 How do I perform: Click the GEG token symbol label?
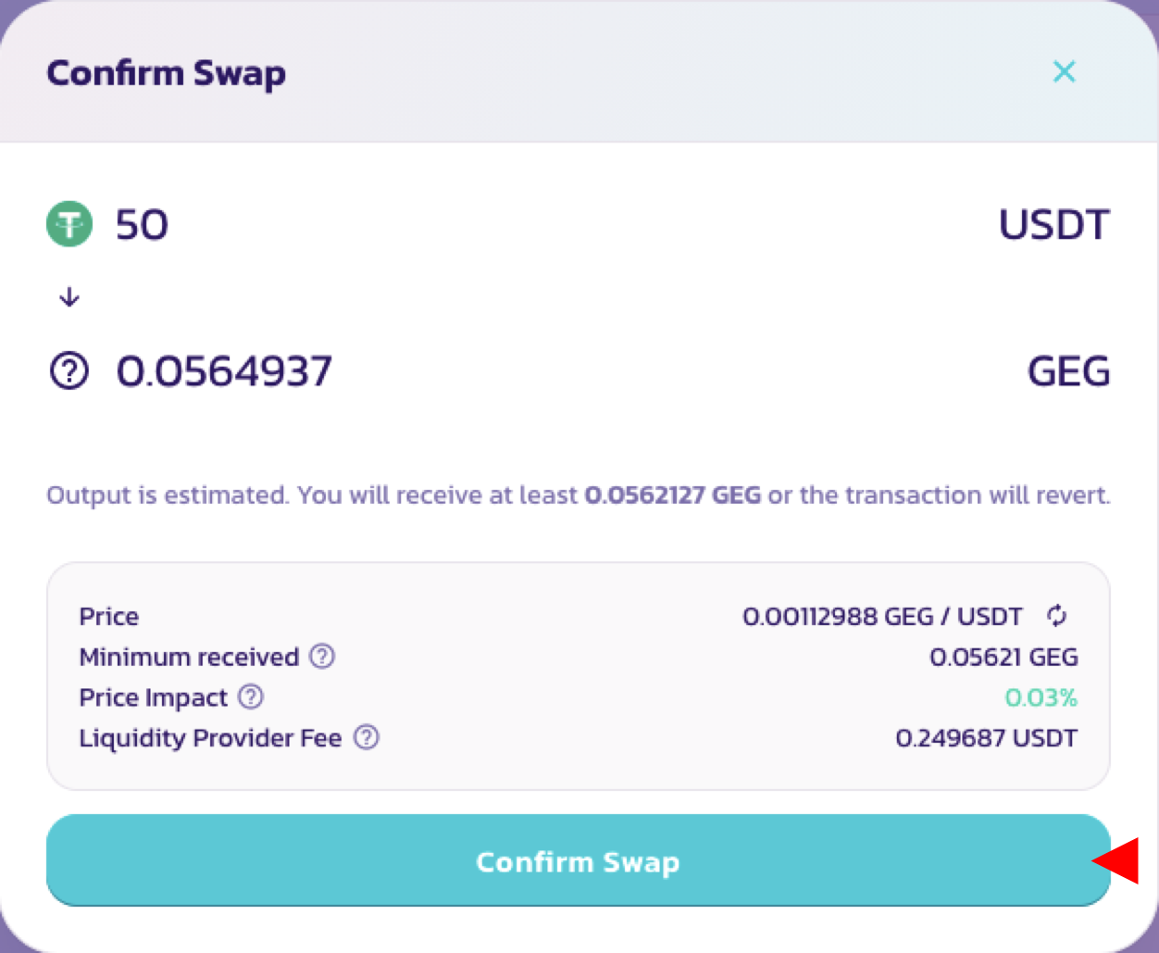[1069, 371]
